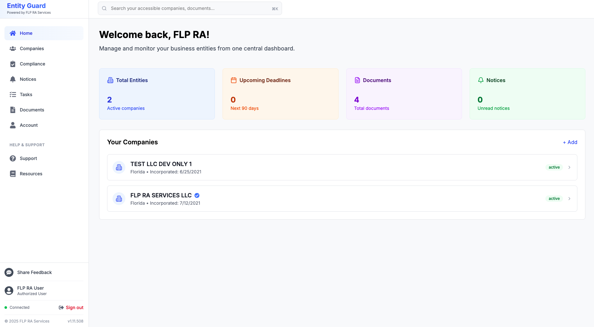Viewport: 594px width, 327px height.
Task: Click the sign out arrow icon
Action: [61, 308]
